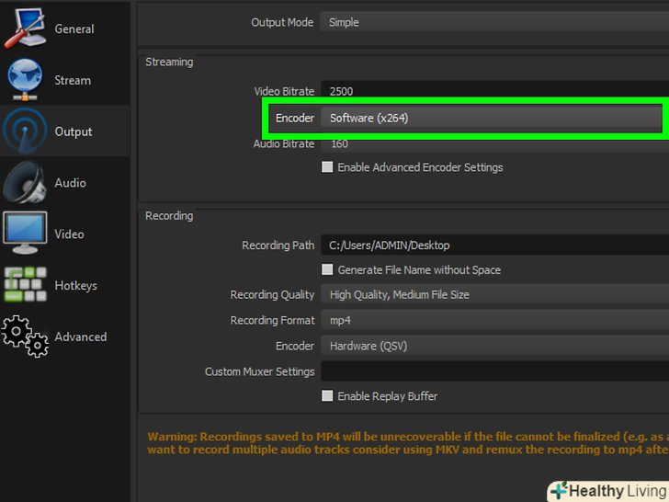Check Generate File Name without Space
The image size is (669, 502).
[327, 270]
